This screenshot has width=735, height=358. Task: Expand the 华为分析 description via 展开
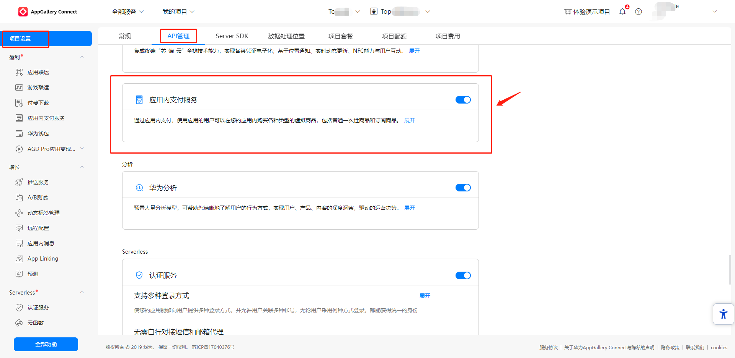(410, 208)
